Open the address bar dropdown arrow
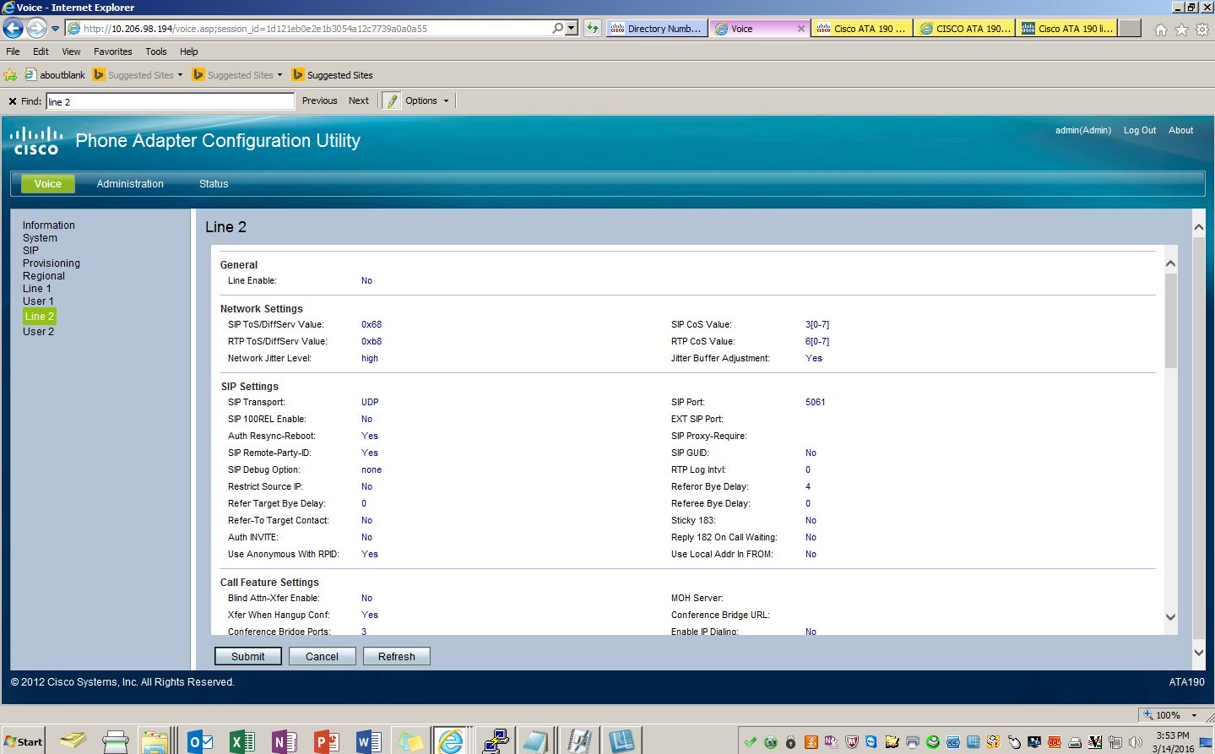The height and width of the screenshot is (754, 1215). click(572, 28)
